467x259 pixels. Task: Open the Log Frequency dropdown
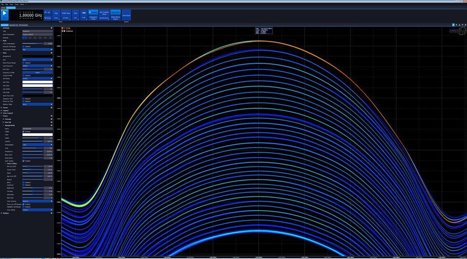[x=37, y=66]
